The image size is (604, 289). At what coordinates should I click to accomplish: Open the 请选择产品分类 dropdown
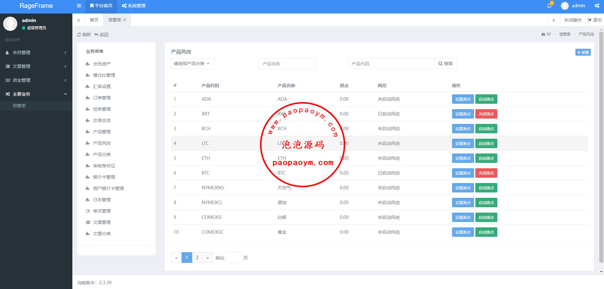[x=192, y=64]
